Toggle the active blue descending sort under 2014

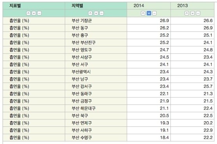(149, 13)
